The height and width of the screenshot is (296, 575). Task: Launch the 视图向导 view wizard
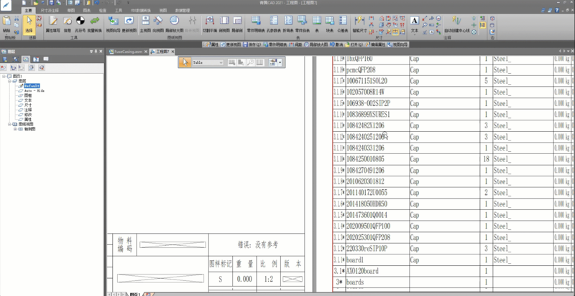pos(114,24)
